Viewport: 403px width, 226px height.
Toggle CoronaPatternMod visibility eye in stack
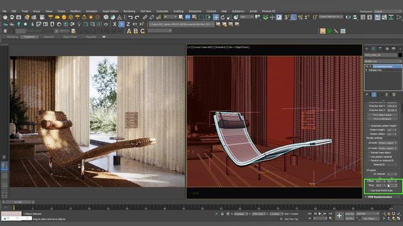(366, 67)
